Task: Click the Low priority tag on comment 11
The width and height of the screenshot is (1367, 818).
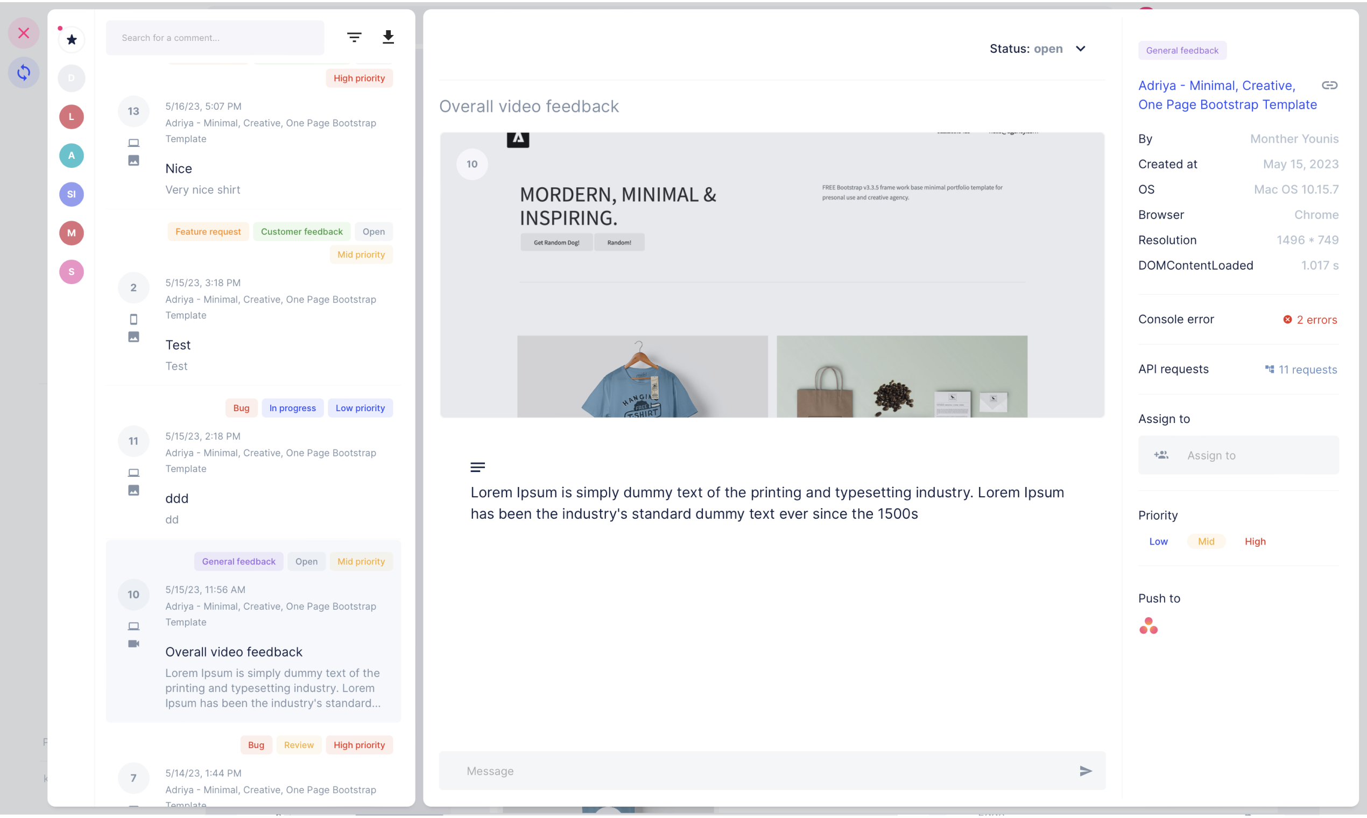Action: [360, 408]
